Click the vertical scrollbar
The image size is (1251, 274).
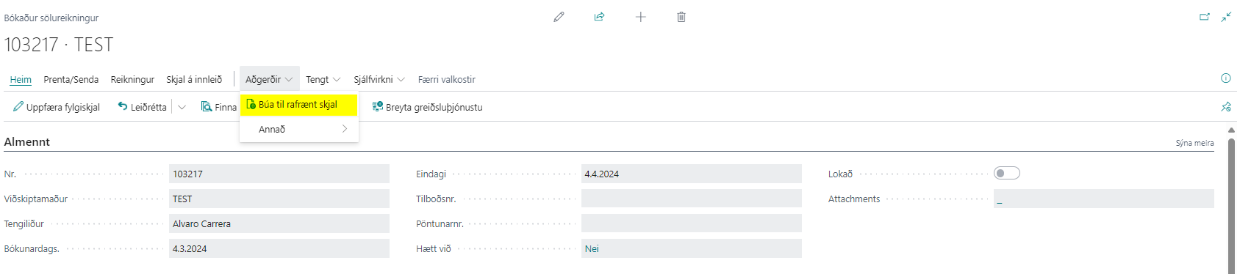[x=1231, y=205]
